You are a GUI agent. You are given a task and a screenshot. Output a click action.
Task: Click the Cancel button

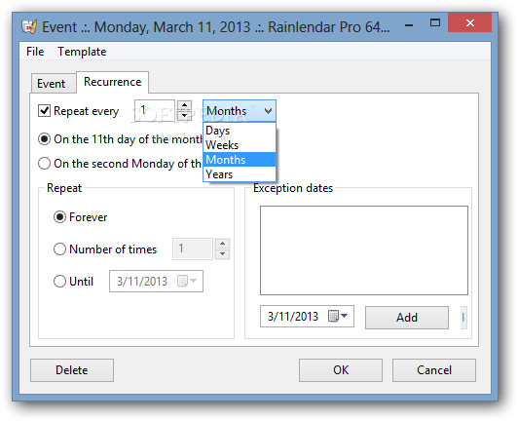click(434, 370)
